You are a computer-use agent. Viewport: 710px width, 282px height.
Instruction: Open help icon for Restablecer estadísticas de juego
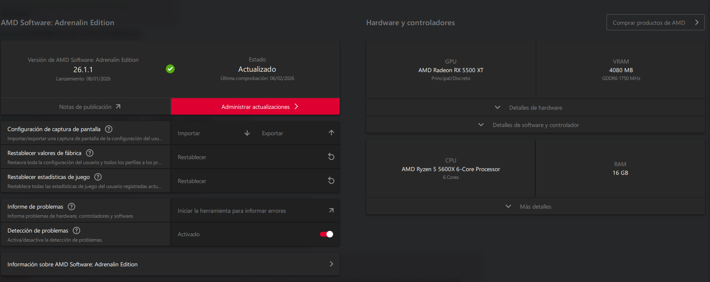coord(98,177)
